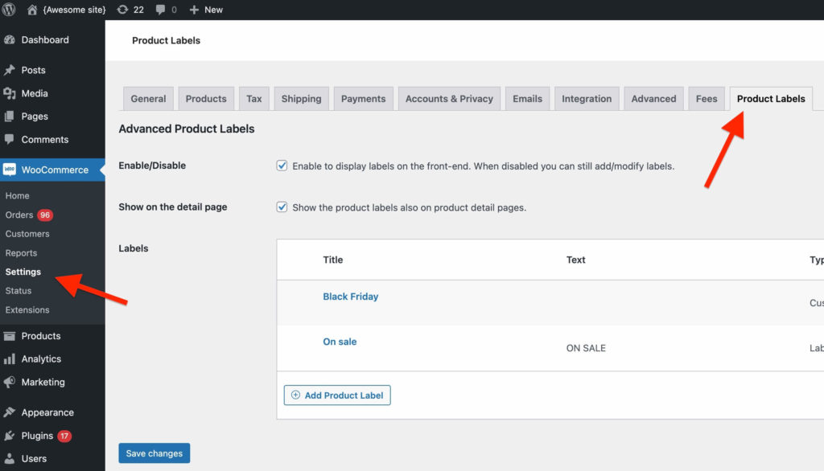Viewport: 824px width, 471px height.
Task: Click the home icon beside Awesome site
Action: [x=32, y=10]
